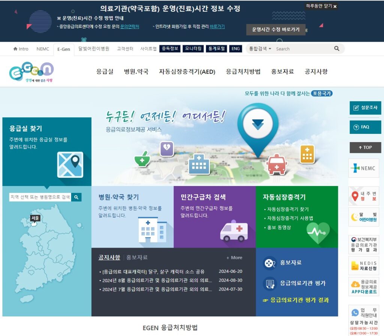This screenshot has height=336, width=384.
Task: Click the purple AED heart icon on banner
Action: pos(167,148)
